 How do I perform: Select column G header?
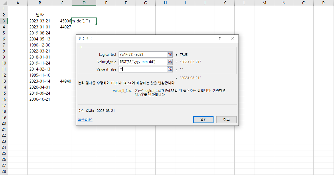click(145, 3)
